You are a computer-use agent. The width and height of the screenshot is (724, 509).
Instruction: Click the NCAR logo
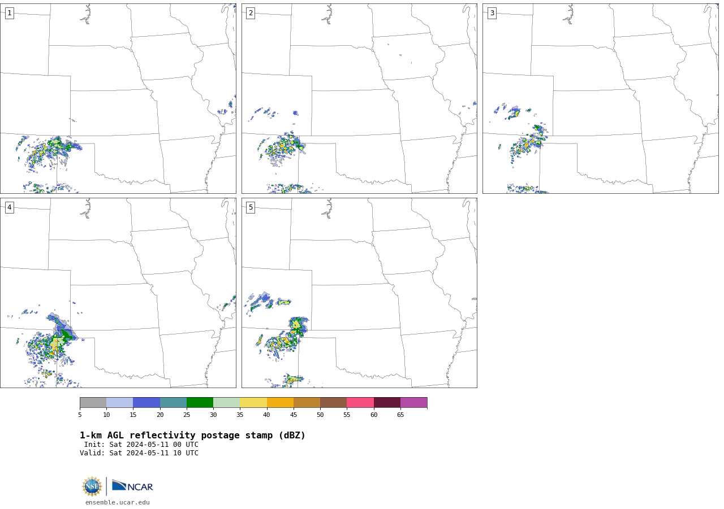pyautogui.click(x=132, y=486)
